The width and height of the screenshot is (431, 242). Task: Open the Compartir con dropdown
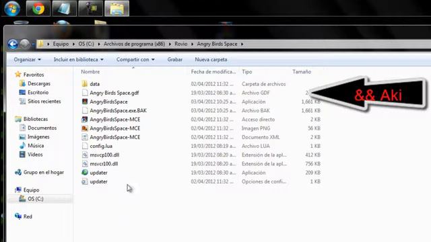tap(135, 60)
